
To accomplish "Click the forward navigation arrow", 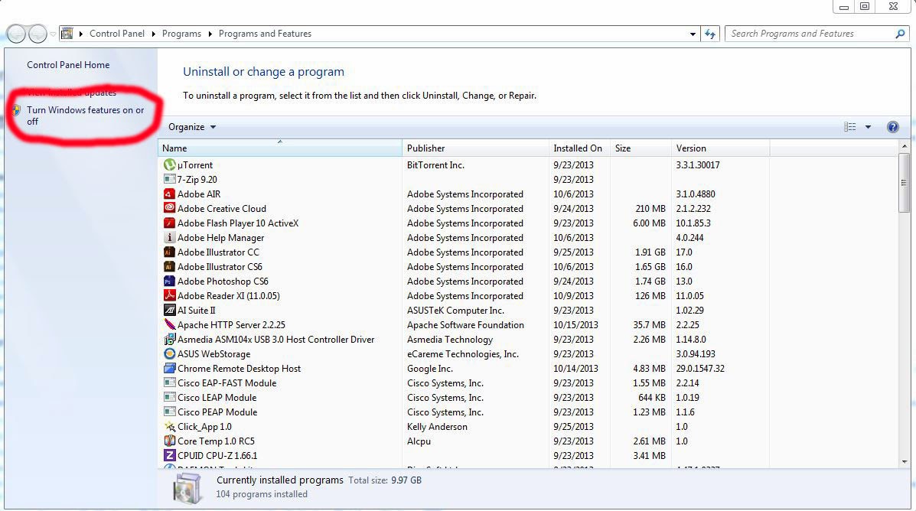I will click(x=38, y=34).
